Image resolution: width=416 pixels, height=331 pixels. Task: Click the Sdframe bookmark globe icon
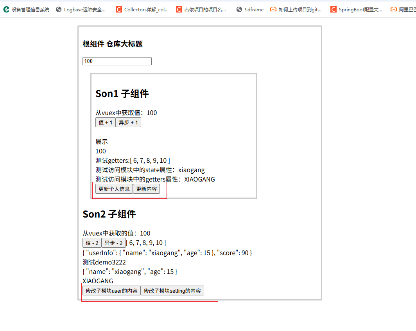pos(239,9)
